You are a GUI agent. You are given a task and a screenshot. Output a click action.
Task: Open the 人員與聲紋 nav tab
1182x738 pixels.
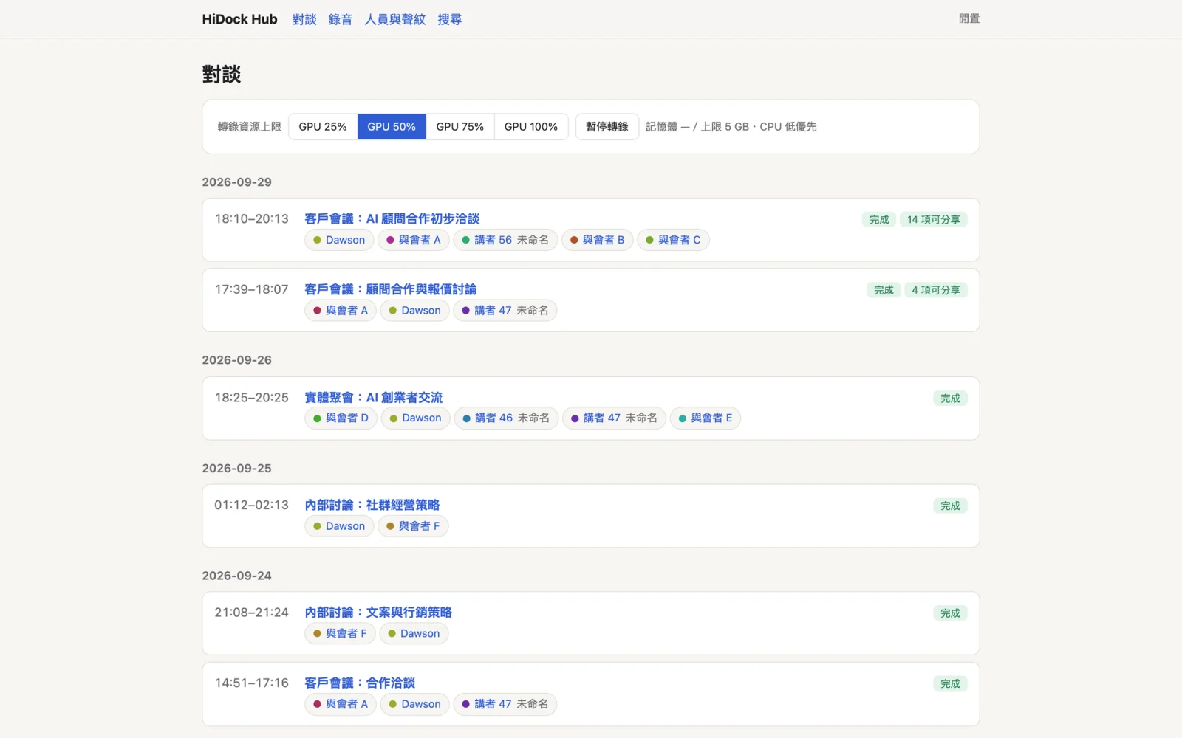point(395,19)
